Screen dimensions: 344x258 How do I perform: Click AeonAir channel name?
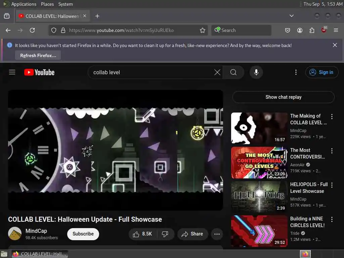[297, 165]
